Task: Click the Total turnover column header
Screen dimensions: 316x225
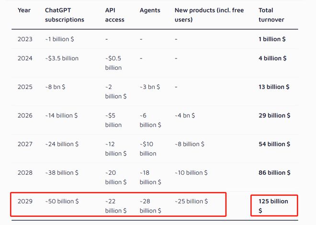Action: click(271, 15)
